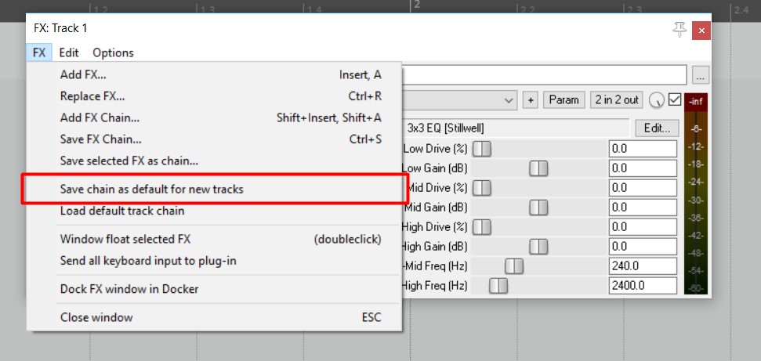Click the ellipsis button next to comment field
Image resolution: width=761 pixels, height=361 pixels.
701,75
